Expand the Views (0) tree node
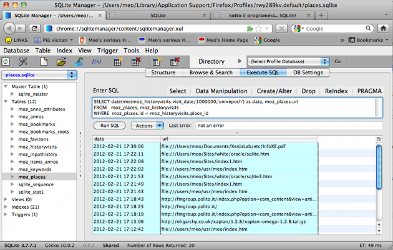The height and width of the screenshot is (250, 393). coord(6,199)
